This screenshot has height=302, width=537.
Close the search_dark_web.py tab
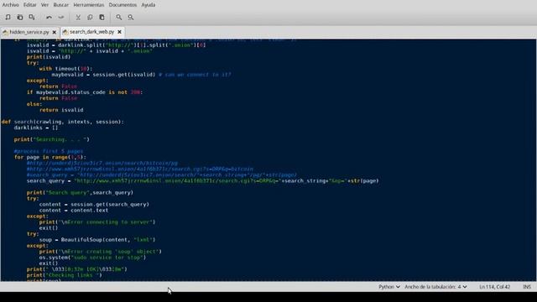[119, 32]
